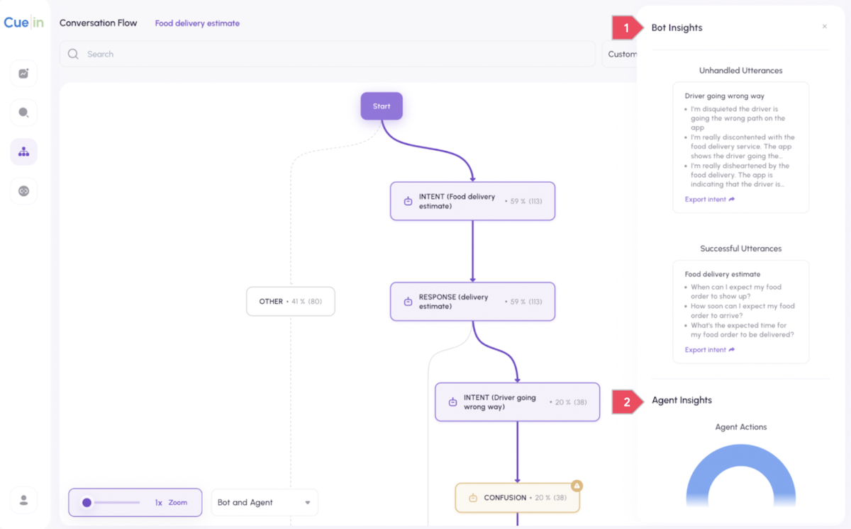Click utterance "When can I expect my food order to show up?"
Image resolution: width=851 pixels, height=529 pixels.
pos(736,292)
